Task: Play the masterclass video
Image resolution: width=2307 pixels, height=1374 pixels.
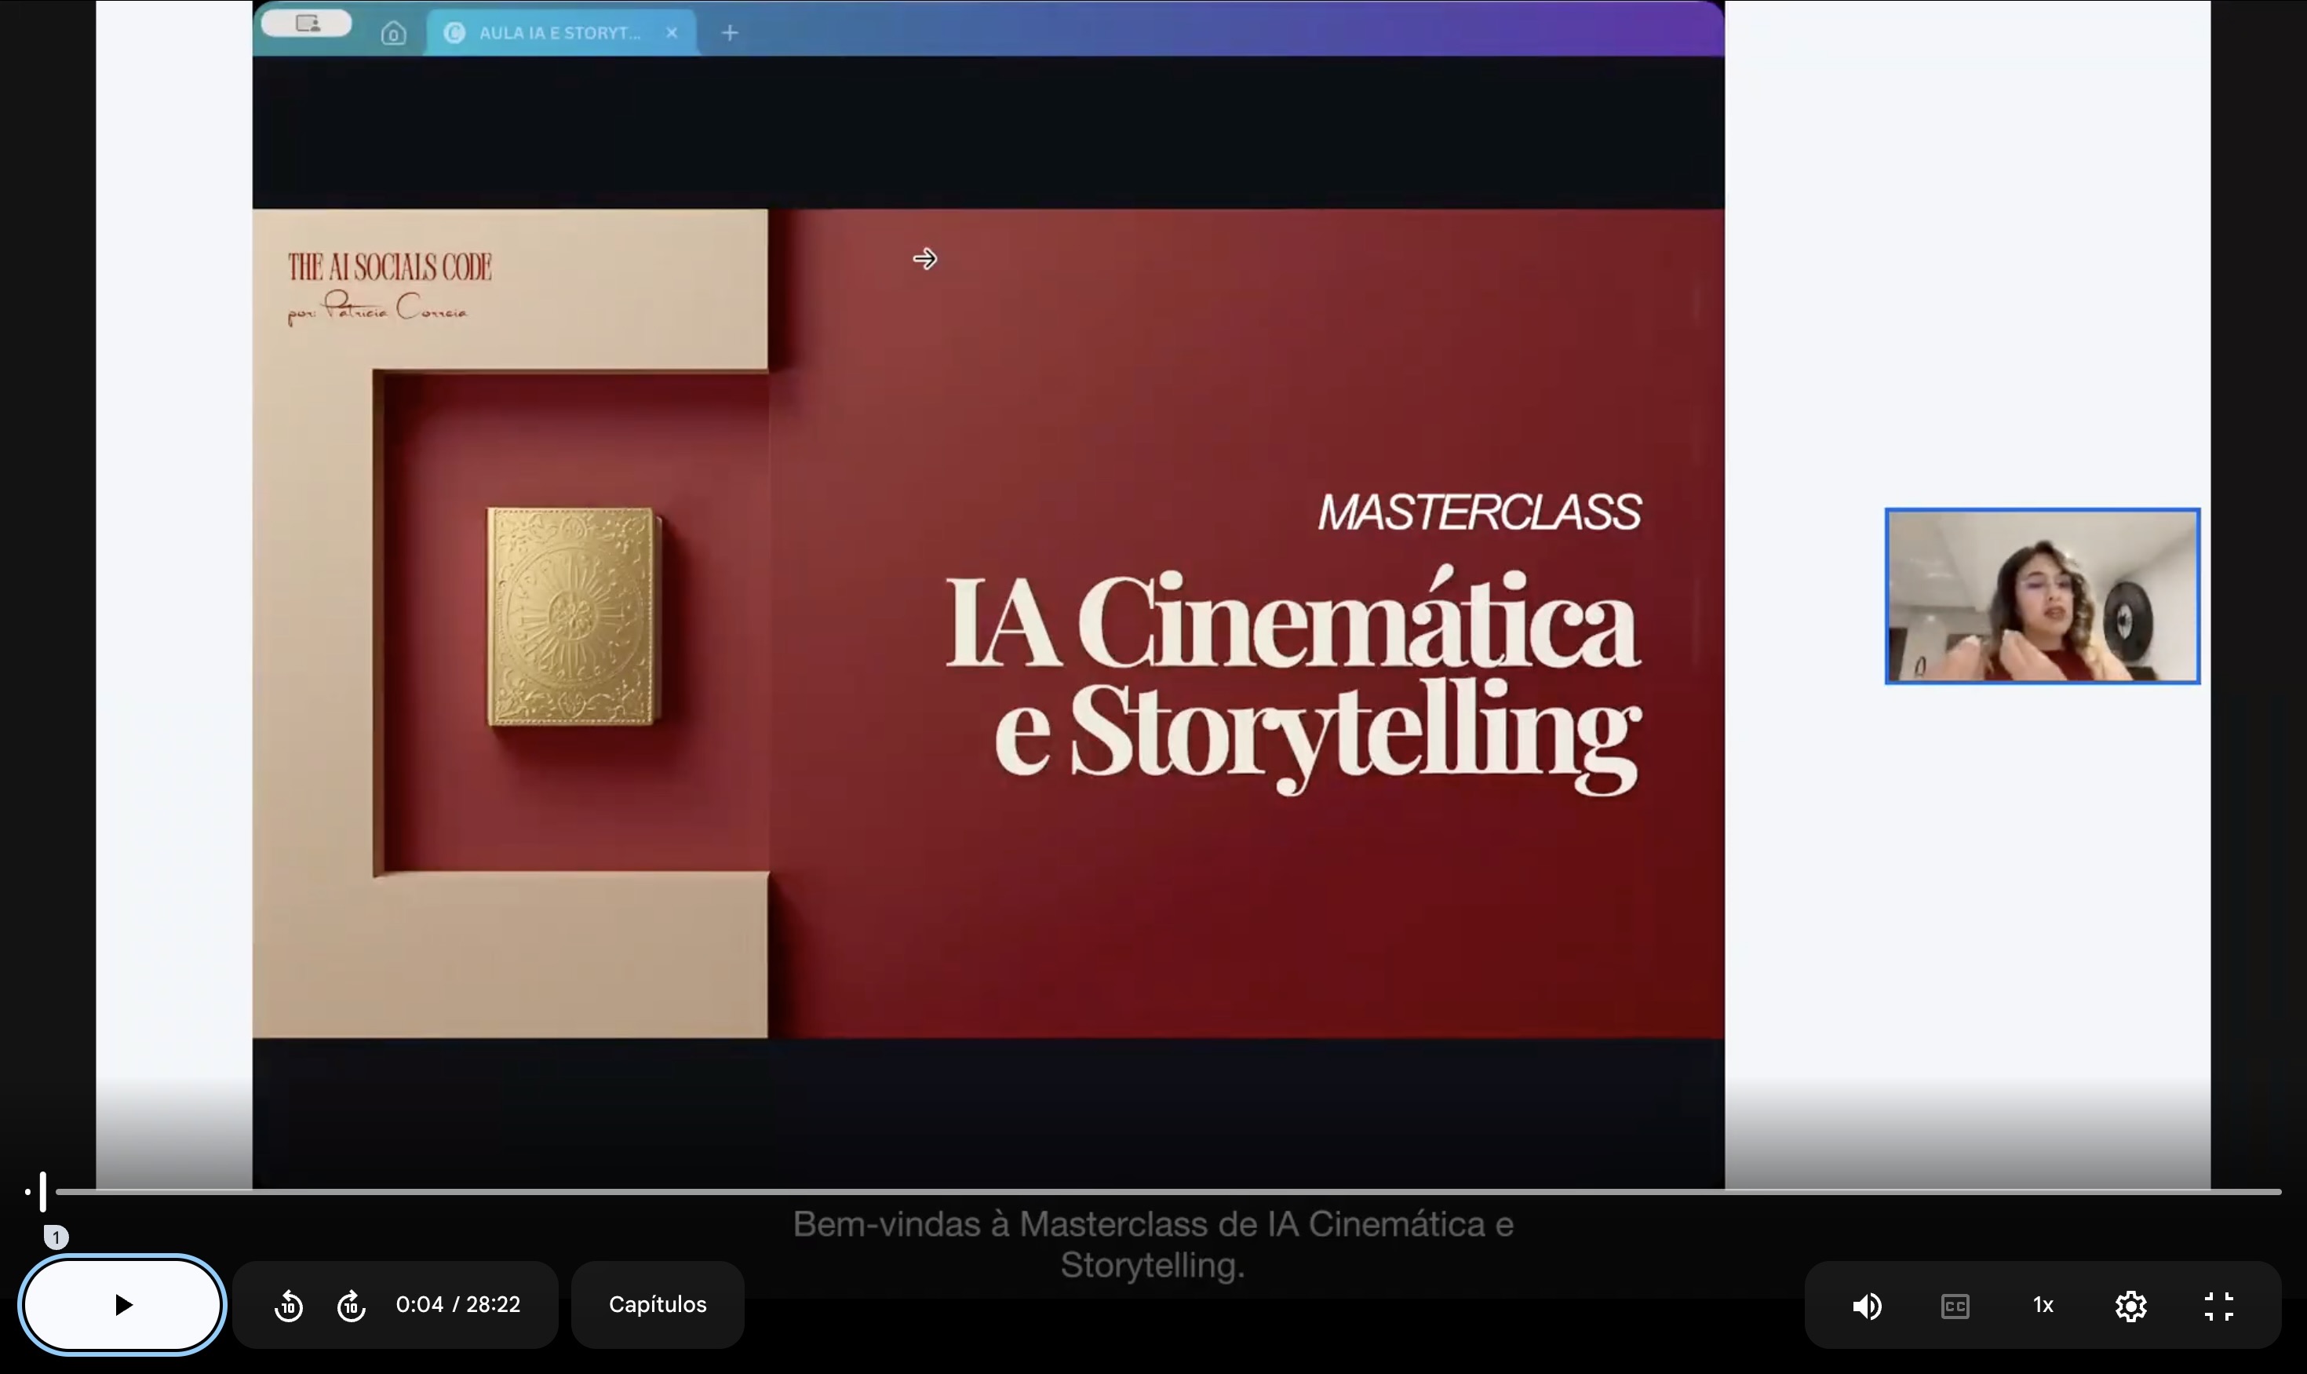Action: (122, 1305)
